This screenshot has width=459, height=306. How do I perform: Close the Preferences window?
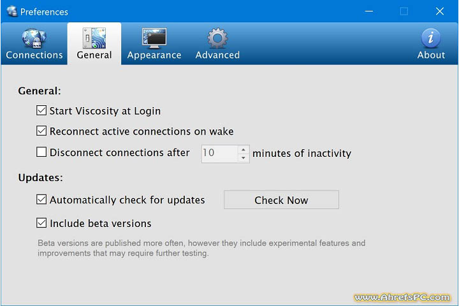coord(440,11)
